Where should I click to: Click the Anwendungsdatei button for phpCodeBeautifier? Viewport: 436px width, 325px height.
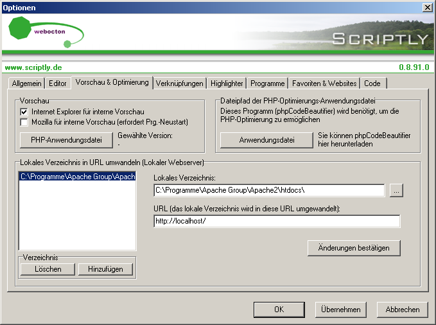coord(266,140)
